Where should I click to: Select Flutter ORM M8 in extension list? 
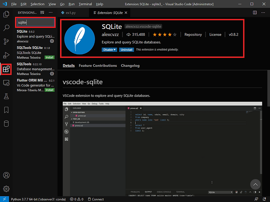35,85
